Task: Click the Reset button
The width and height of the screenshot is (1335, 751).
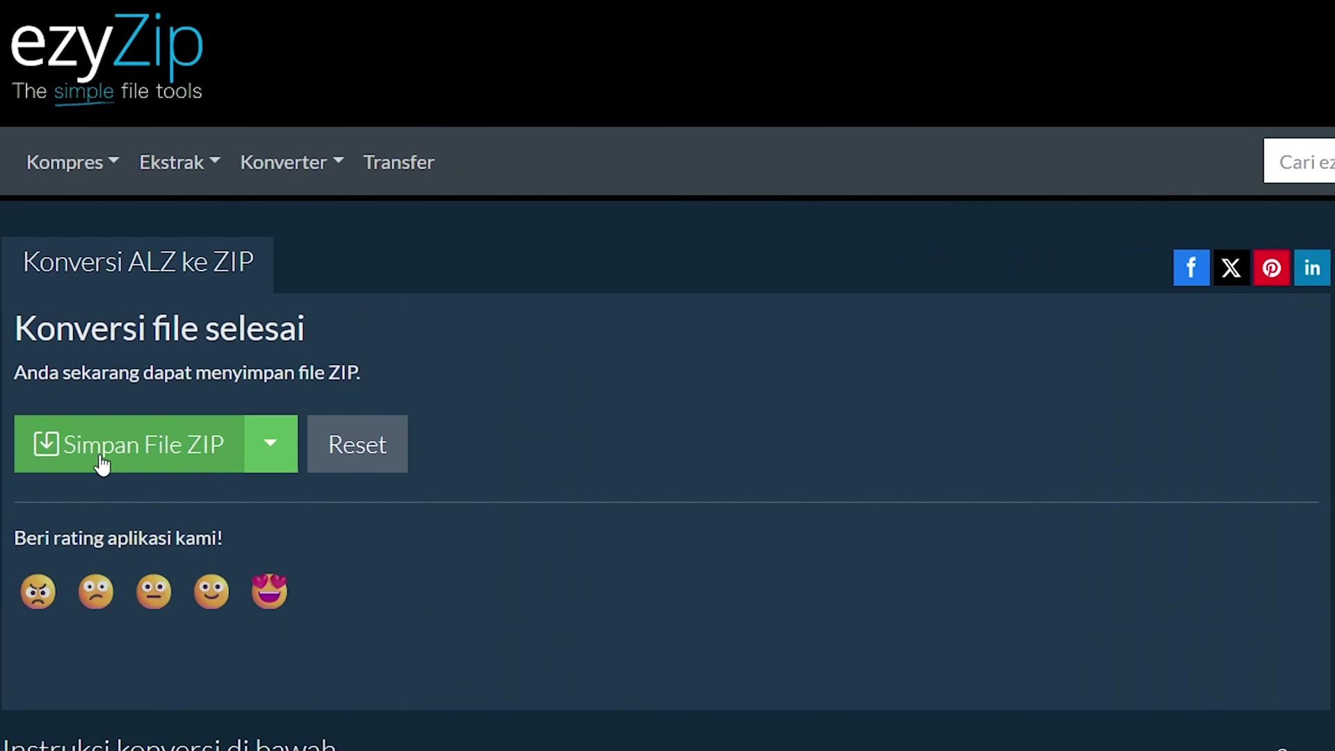Action: click(x=357, y=444)
